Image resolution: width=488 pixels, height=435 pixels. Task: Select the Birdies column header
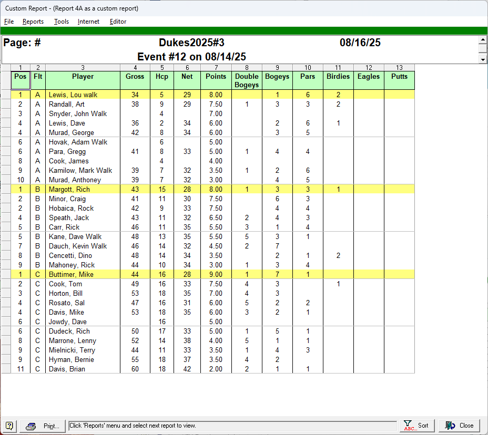[x=338, y=77]
